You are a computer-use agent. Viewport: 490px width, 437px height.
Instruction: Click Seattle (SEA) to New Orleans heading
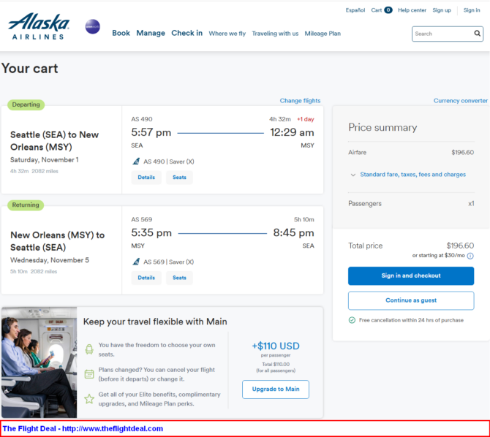pos(54,141)
